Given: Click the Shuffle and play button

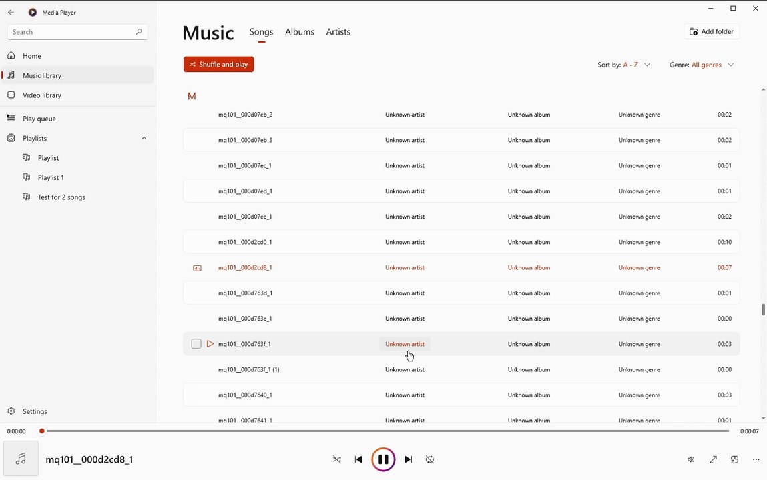Looking at the screenshot, I should [219, 65].
